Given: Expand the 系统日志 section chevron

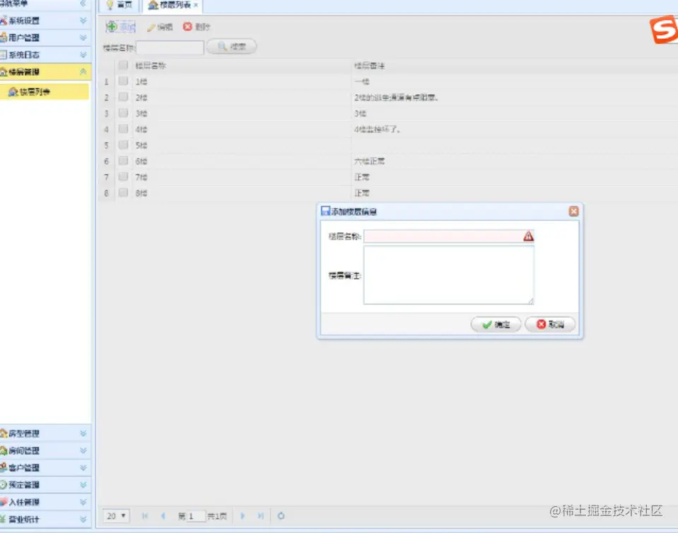Looking at the screenshot, I should (83, 55).
